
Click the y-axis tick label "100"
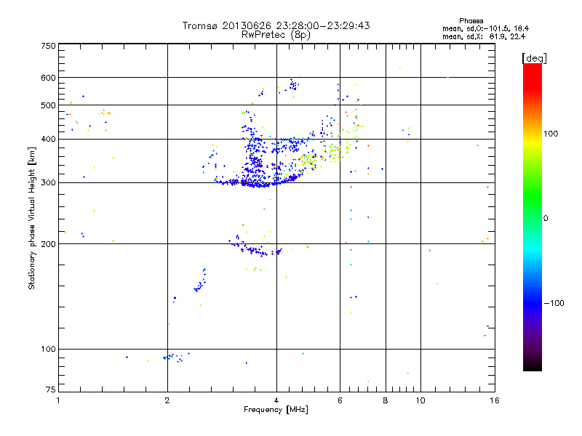[x=48, y=350]
